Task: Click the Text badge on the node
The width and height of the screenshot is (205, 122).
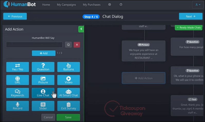Action: [x=193, y=99]
